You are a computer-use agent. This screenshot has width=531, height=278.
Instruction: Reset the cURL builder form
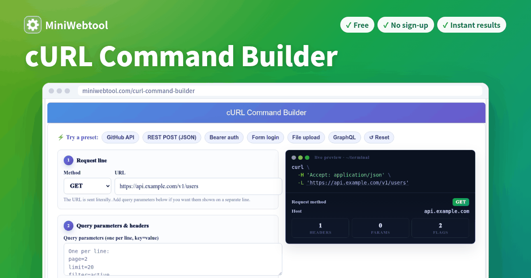(x=379, y=137)
